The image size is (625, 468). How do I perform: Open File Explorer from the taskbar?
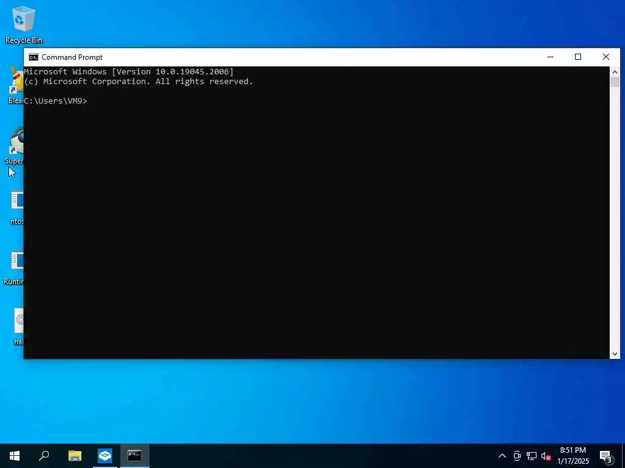74,456
